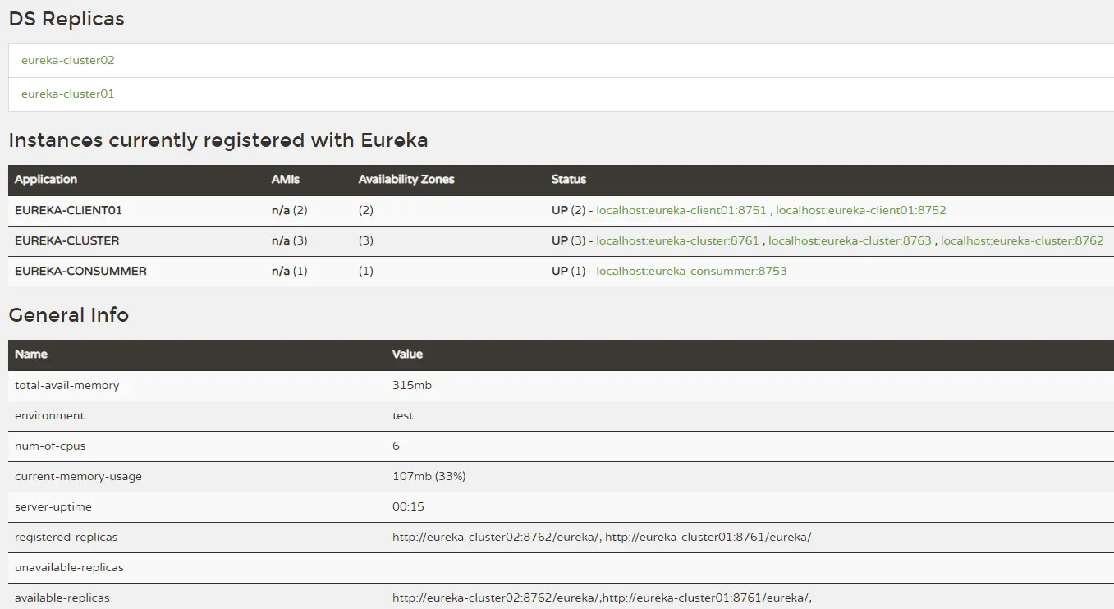Select the EUREKA-CLUSTER application name

tap(66, 240)
